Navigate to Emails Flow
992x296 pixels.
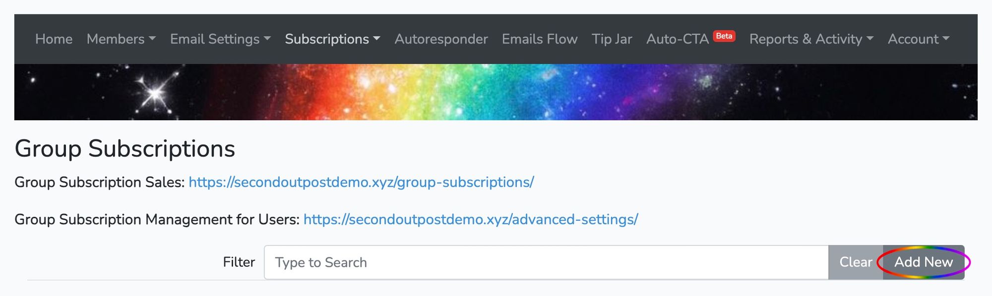tap(540, 39)
